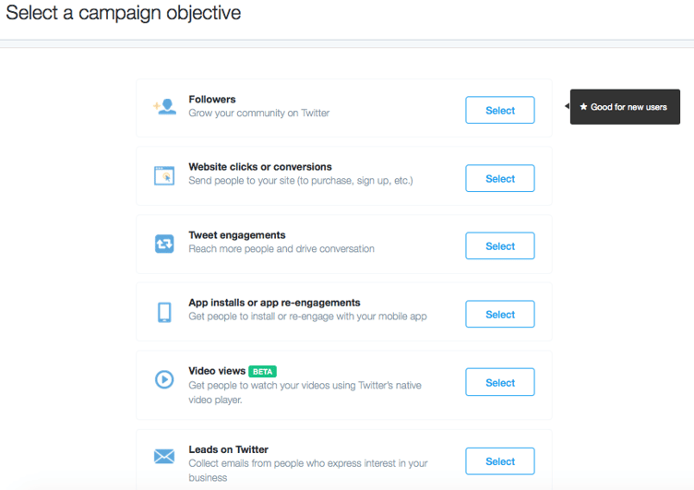The height and width of the screenshot is (490, 694).
Task: Pick the Video views objective Select button
Action: click(499, 382)
